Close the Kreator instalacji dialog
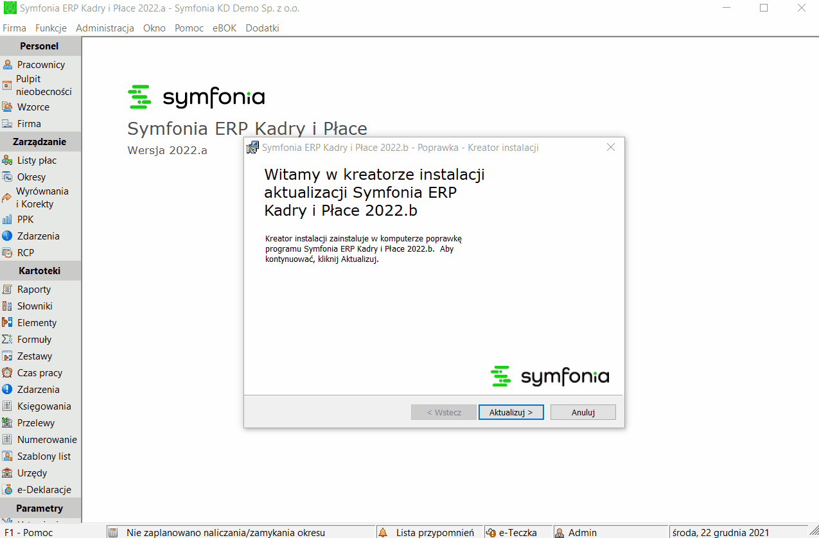This screenshot has height=538, width=819. click(611, 147)
